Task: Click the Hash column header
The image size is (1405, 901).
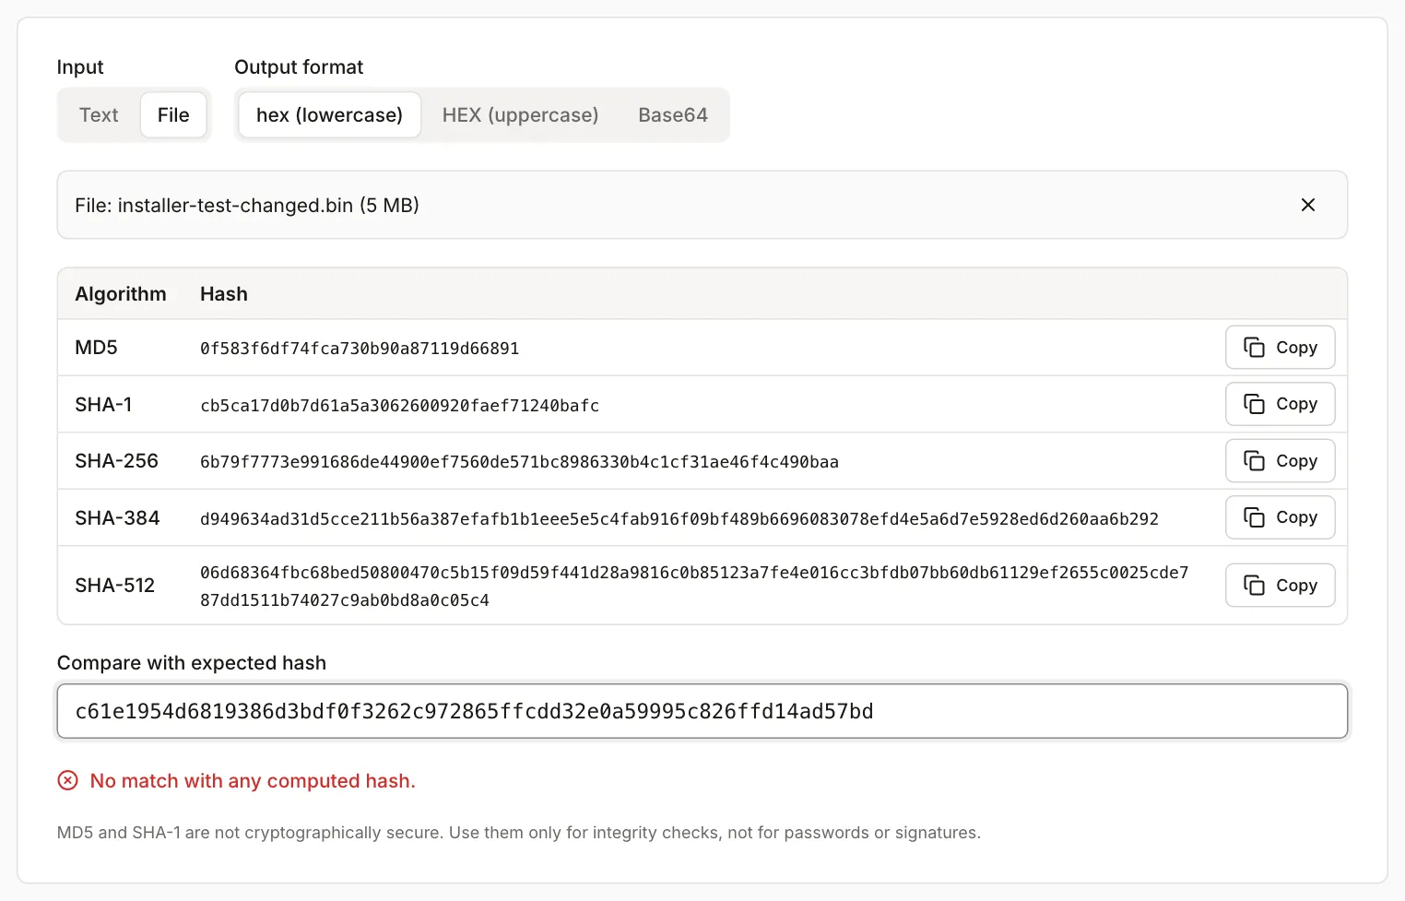Action: point(224,294)
